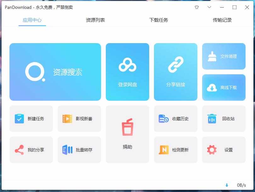Image resolution: width=255 pixels, height=192 pixels.
Task: Click the cloud download icon for 离线下载
Action: (x=212, y=88)
